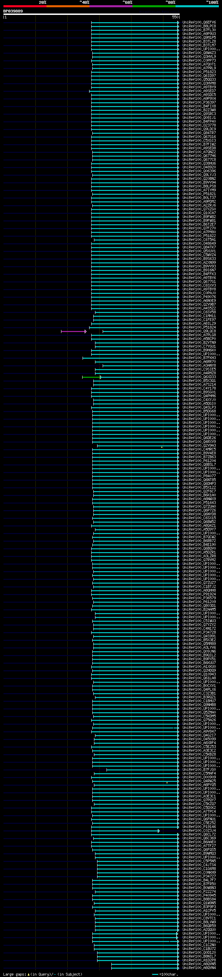Viewport: 222px width, 977px height.
Task: Select row label UniRef100_A8QVN5
Action: tap(199, 964)
